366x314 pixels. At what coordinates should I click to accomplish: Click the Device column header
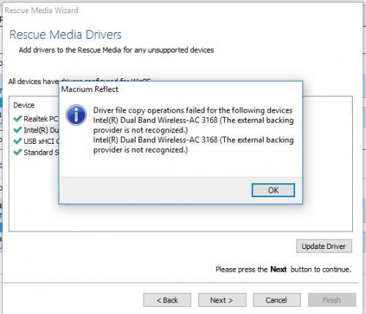[24, 105]
